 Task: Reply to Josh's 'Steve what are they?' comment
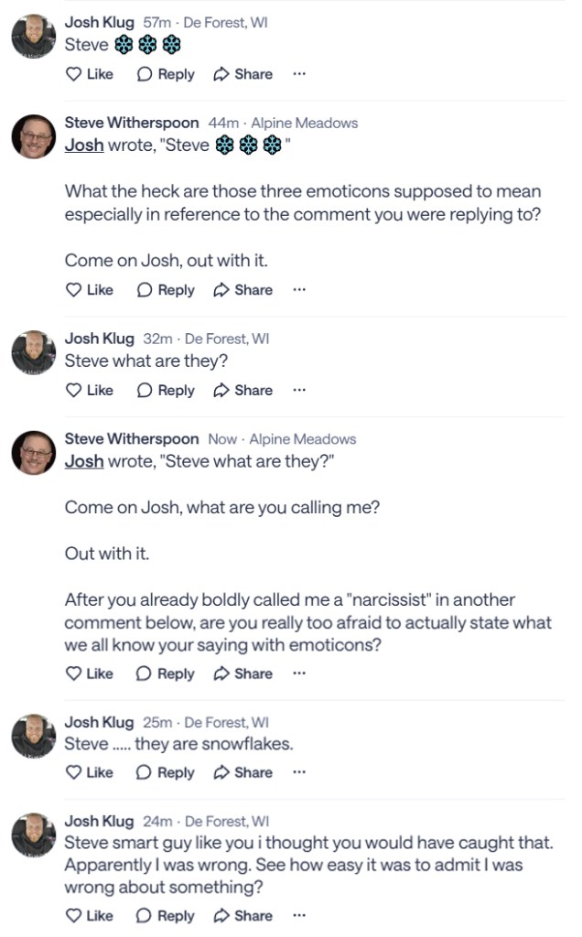pyautogui.click(x=166, y=390)
